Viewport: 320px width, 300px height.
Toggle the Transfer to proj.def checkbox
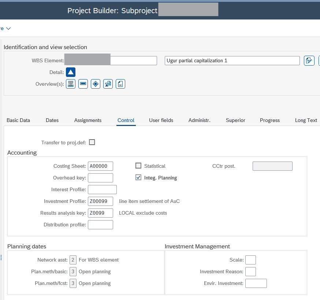(92, 142)
